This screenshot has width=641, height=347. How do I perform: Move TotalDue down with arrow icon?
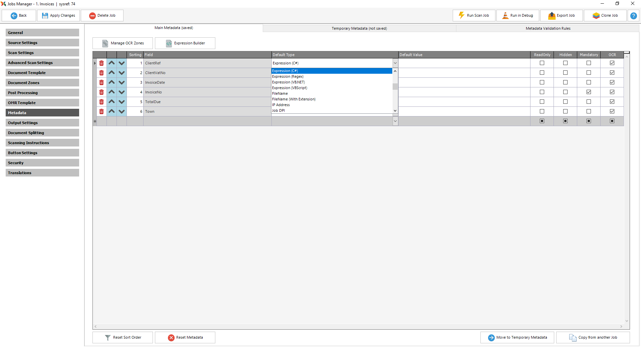pyautogui.click(x=122, y=102)
